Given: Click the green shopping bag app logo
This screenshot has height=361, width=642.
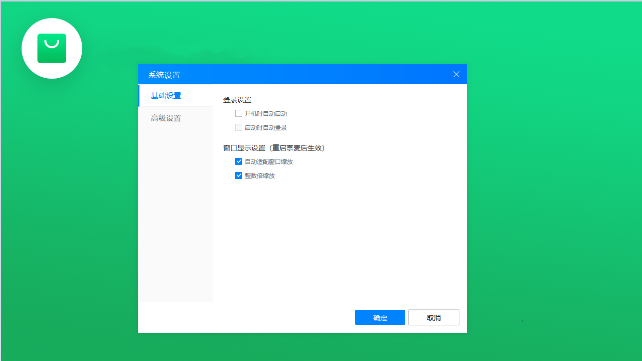Looking at the screenshot, I should point(52,48).
